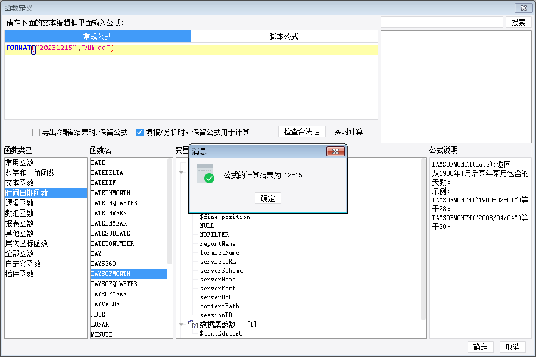The width and height of the screenshot is (536, 357).
Task: Switch to the 脚本公式 tab
Action: (x=283, y=36)
